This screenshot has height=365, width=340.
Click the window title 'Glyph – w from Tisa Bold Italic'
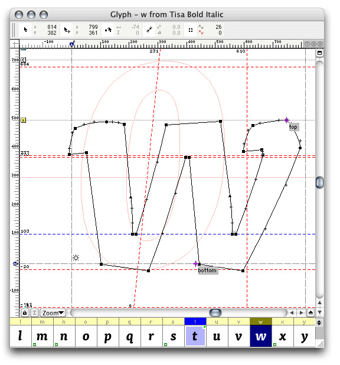coord(166,14)
